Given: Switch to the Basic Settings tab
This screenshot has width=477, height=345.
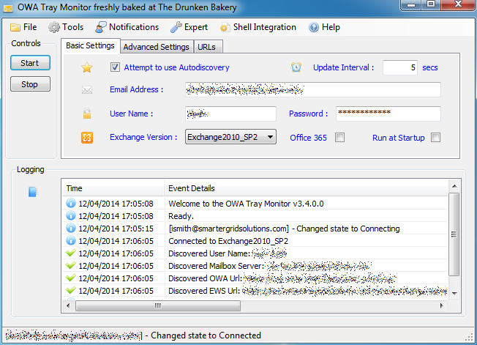Looking at the screenshot, I should (x=90, y=45).
